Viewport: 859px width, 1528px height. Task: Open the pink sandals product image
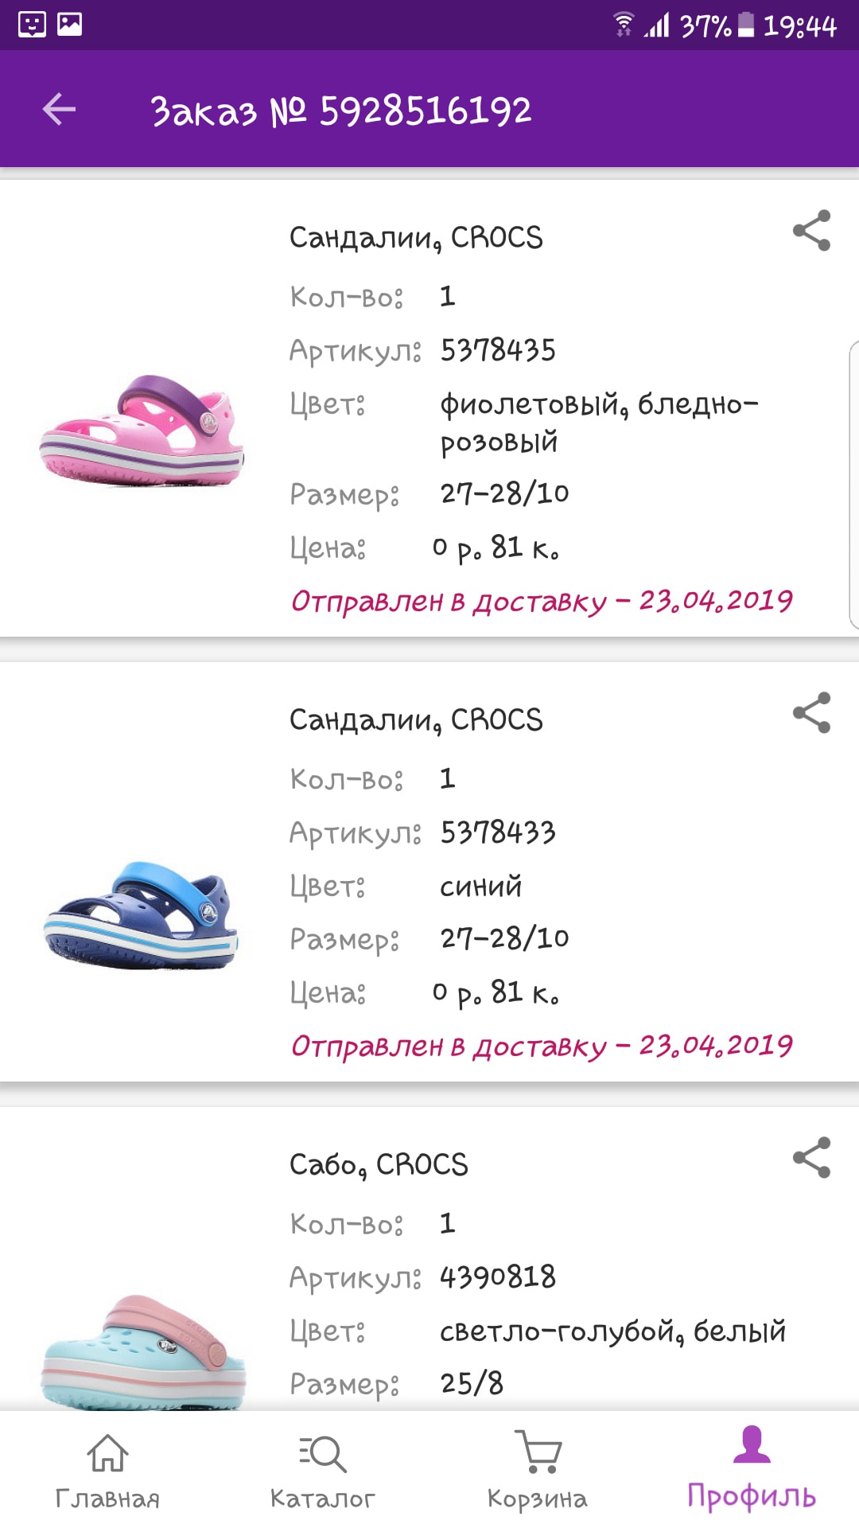(x=143, y=430)
